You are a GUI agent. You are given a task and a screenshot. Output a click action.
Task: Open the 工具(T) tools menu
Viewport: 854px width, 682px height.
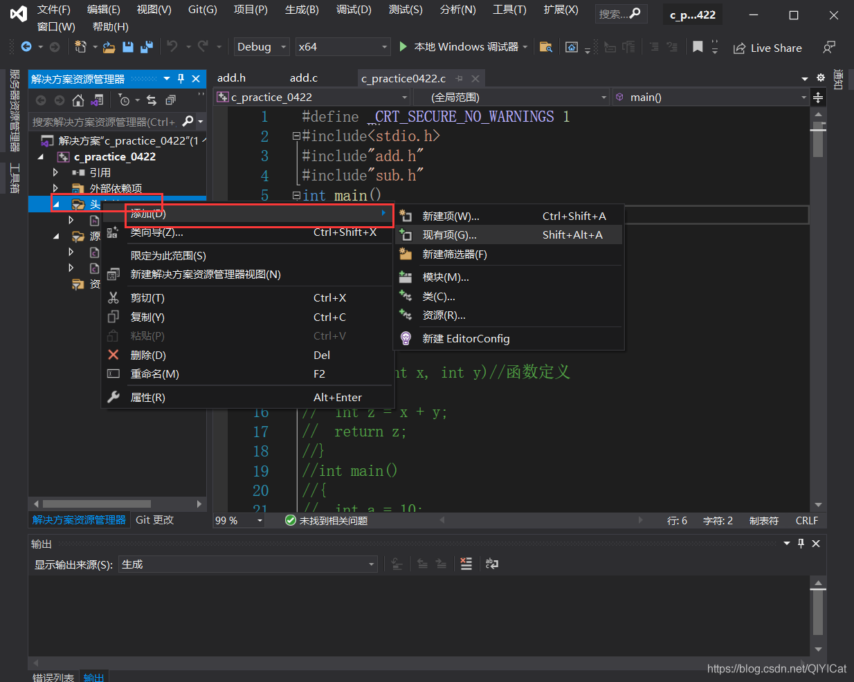coord(509,10)
